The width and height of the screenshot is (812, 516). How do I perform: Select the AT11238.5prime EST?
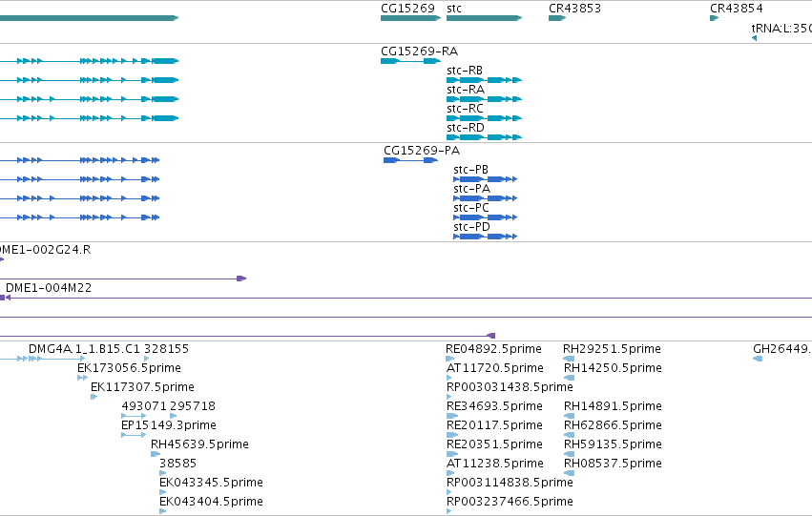click(450, 473)
